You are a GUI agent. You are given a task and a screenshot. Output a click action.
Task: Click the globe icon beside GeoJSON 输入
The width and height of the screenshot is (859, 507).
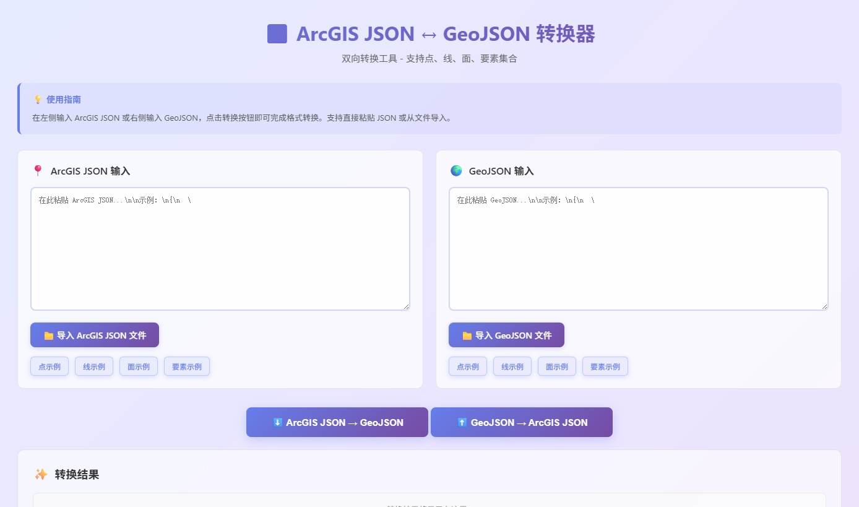[x=456, y=171]
